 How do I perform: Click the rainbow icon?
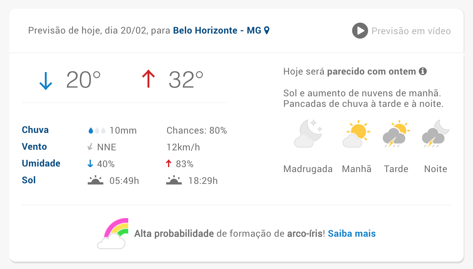coord(113,233)
